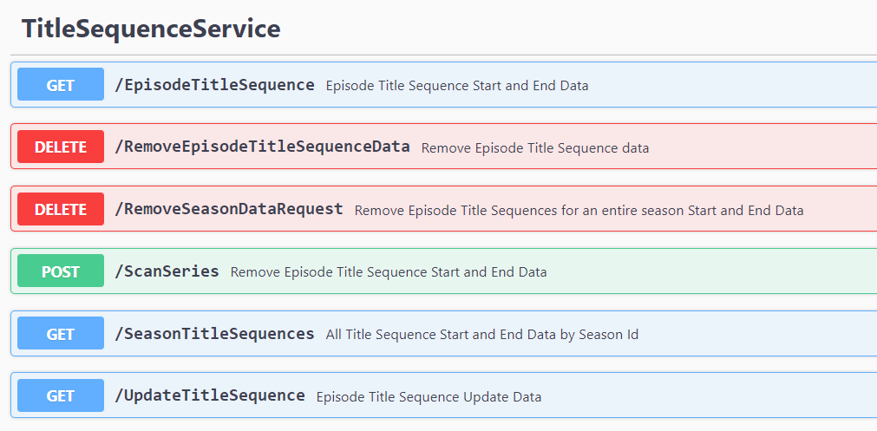Expand the 'Remove Episode Title Sequences for an entire season' row
877x431 pixels.
tap(579, 211)
